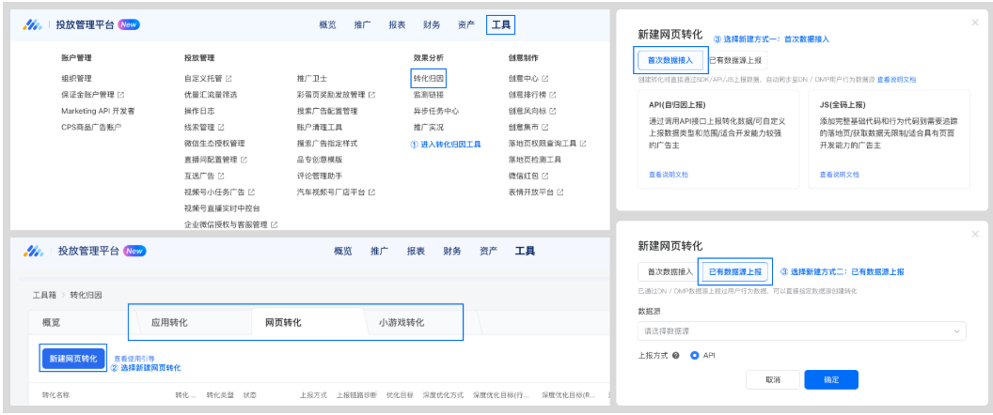993x415 pixels.
Task: Select 首次数据接入 in the API/JS cards dialog
Action: 670,60
